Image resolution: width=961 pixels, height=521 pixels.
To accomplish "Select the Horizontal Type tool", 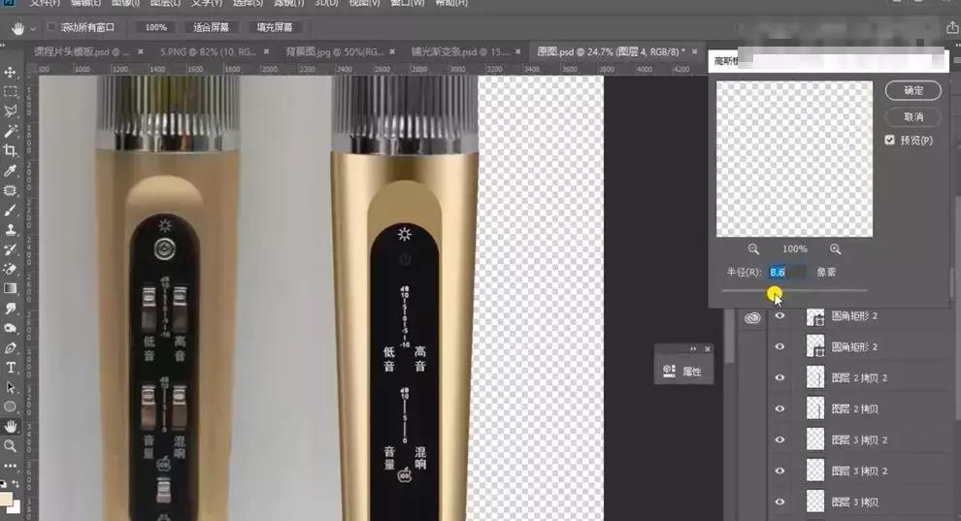I will pos(11,368).
